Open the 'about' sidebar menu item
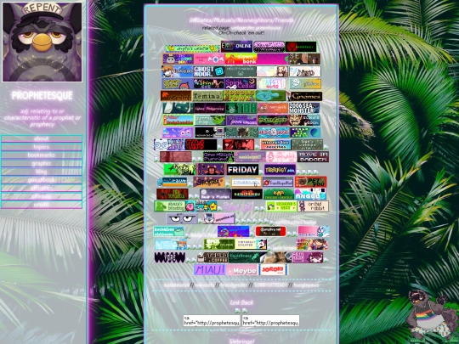This screenshot has height=344, width=459. point(42,138)
